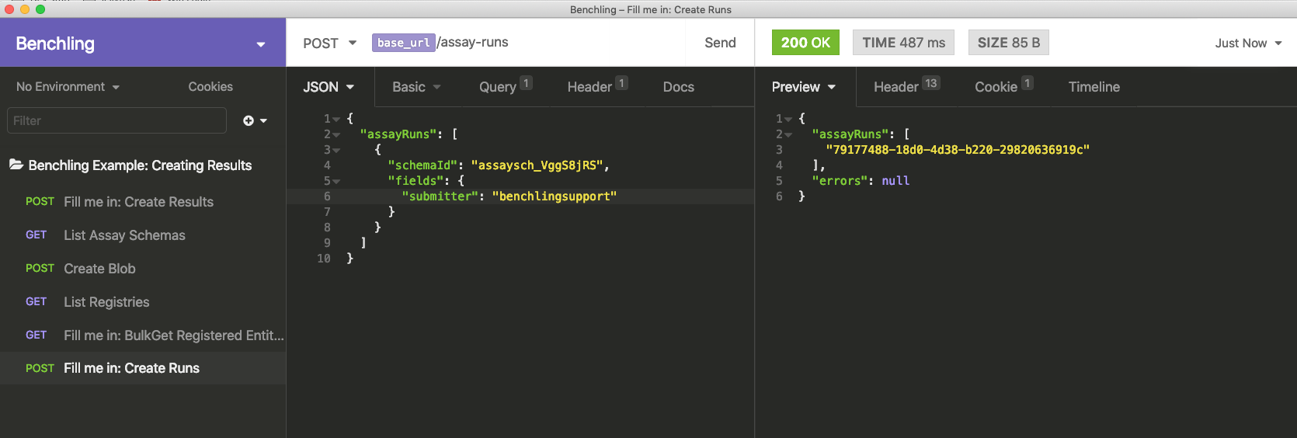
Task: Open the Benchling workspace dropdown arrow
Action: [x=261, y=44]
